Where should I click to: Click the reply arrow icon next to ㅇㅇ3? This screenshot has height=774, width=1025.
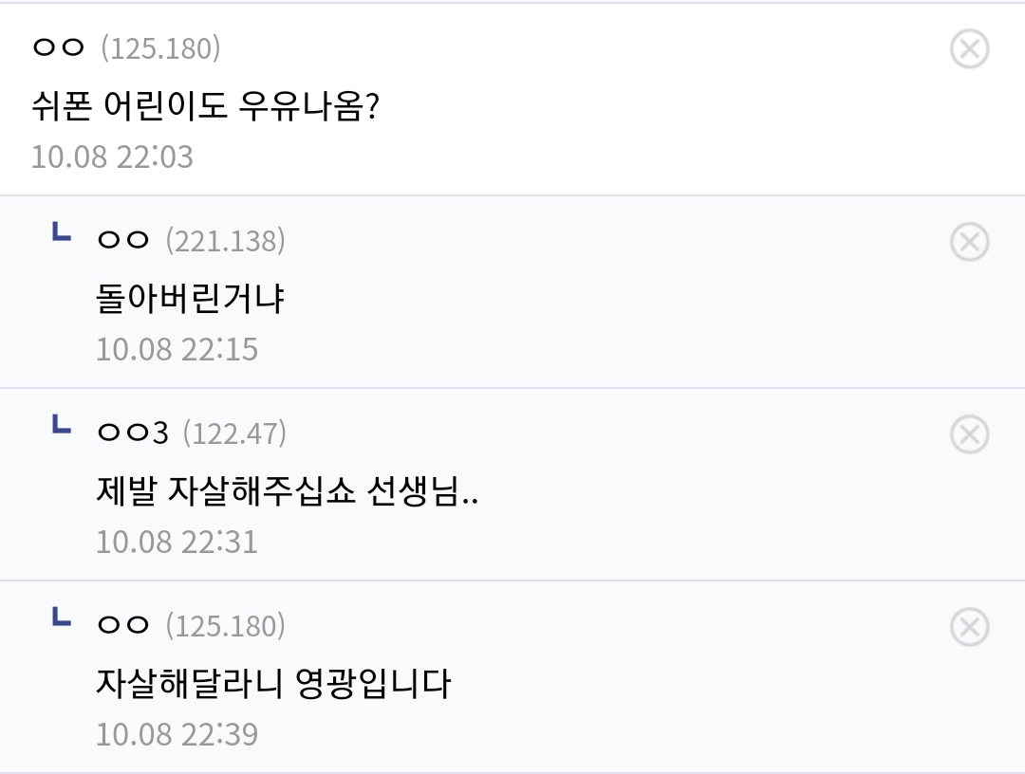point(61,425)
